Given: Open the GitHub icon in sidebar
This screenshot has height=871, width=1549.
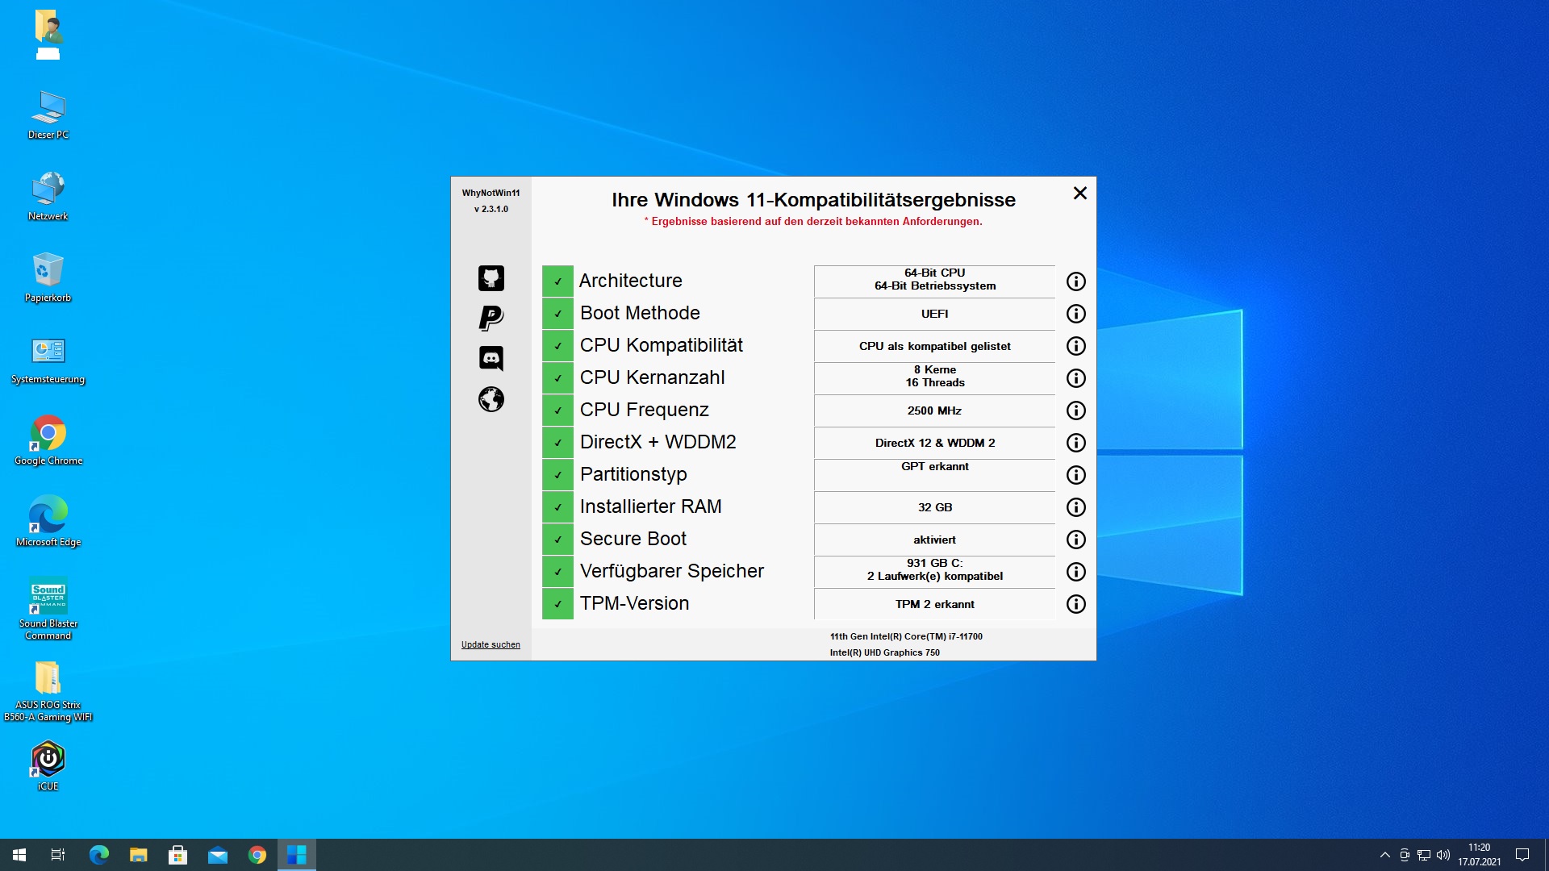Looking at the screenshot, I should [491, 278].
